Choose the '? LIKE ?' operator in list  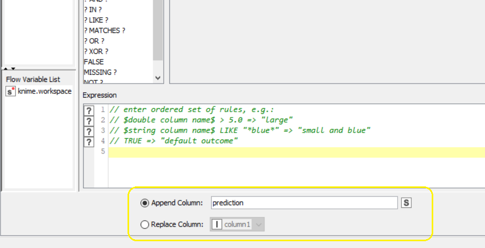pos(96,20)
